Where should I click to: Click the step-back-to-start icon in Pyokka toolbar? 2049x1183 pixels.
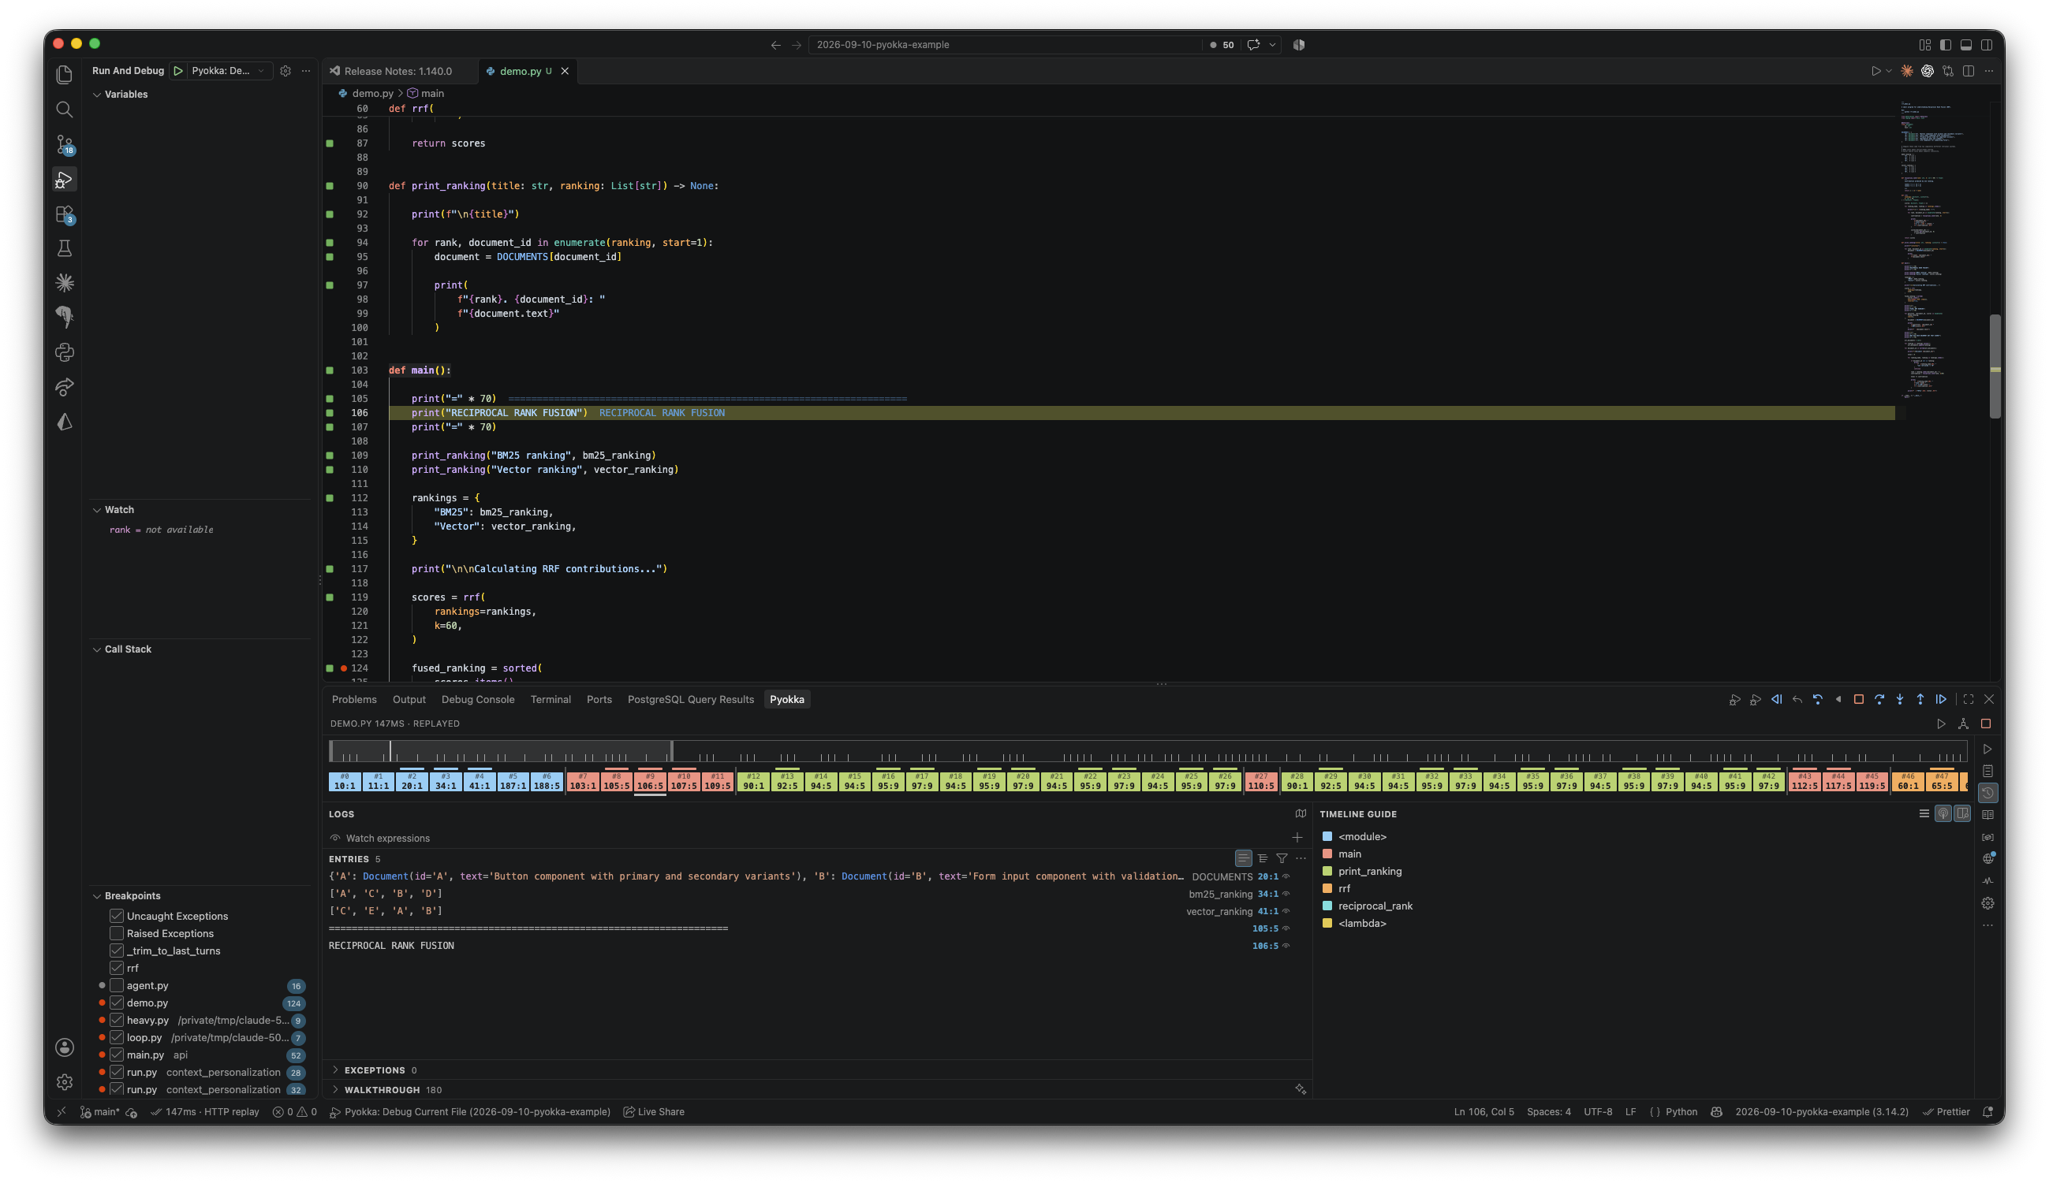(x=1776, y=700)
